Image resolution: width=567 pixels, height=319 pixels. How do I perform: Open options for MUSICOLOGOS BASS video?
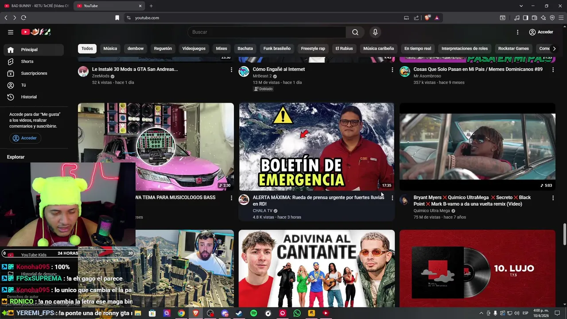click(231, 198)
